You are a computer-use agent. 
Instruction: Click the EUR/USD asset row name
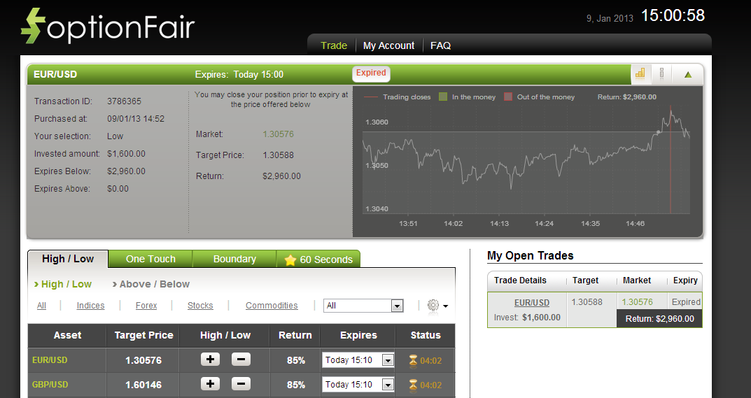[50, 360]
